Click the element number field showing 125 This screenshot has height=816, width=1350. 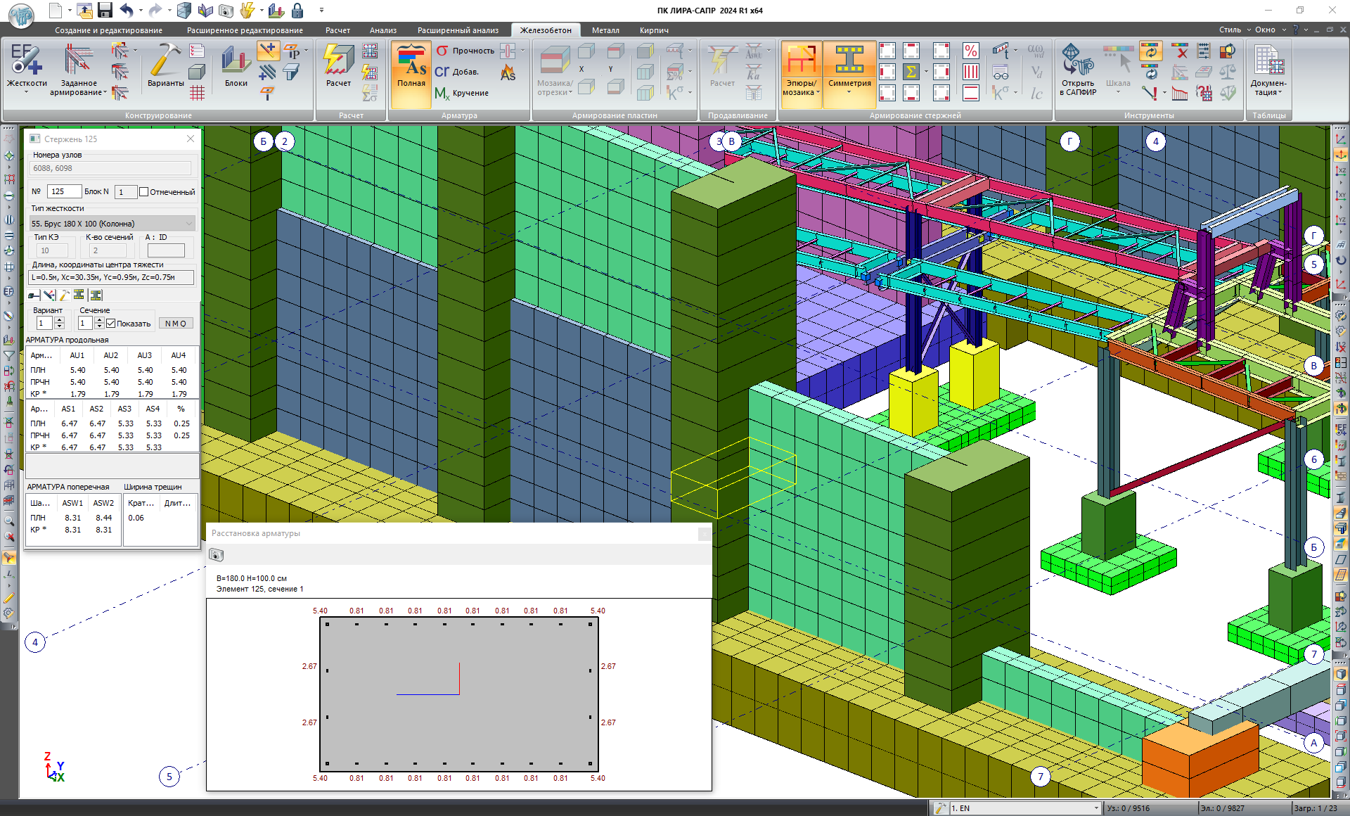click(x=64, y=191)
